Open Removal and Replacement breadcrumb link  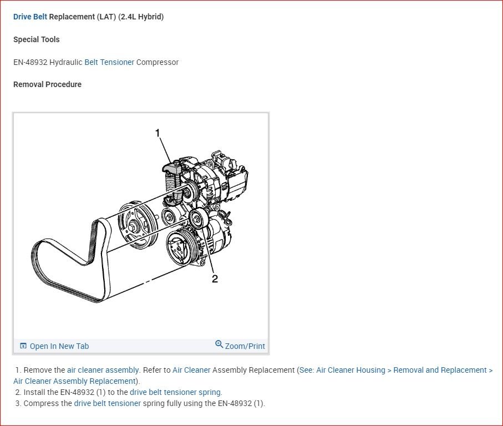[440, 370]
